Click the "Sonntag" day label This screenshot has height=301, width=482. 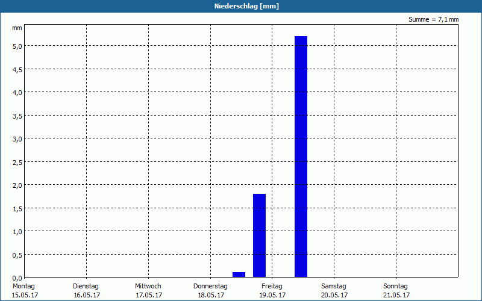395,286
